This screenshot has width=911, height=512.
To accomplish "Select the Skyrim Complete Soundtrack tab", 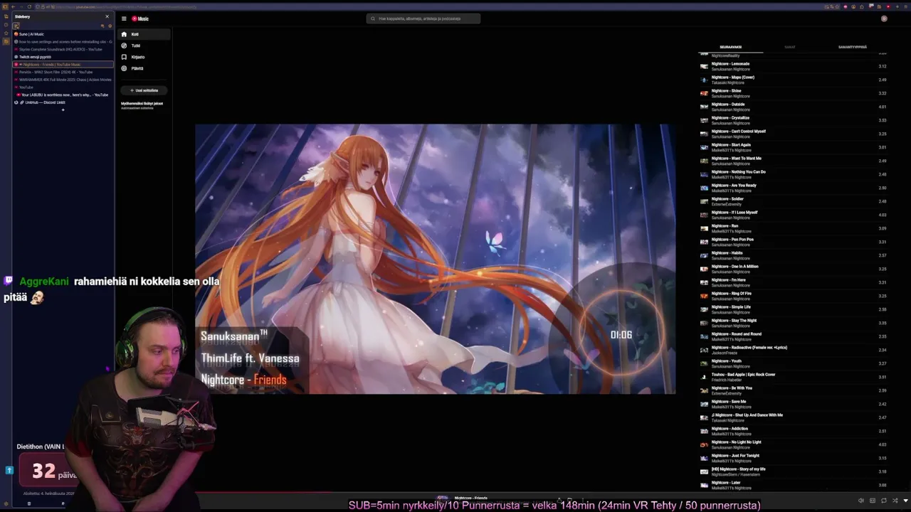I will pos(63,49).
